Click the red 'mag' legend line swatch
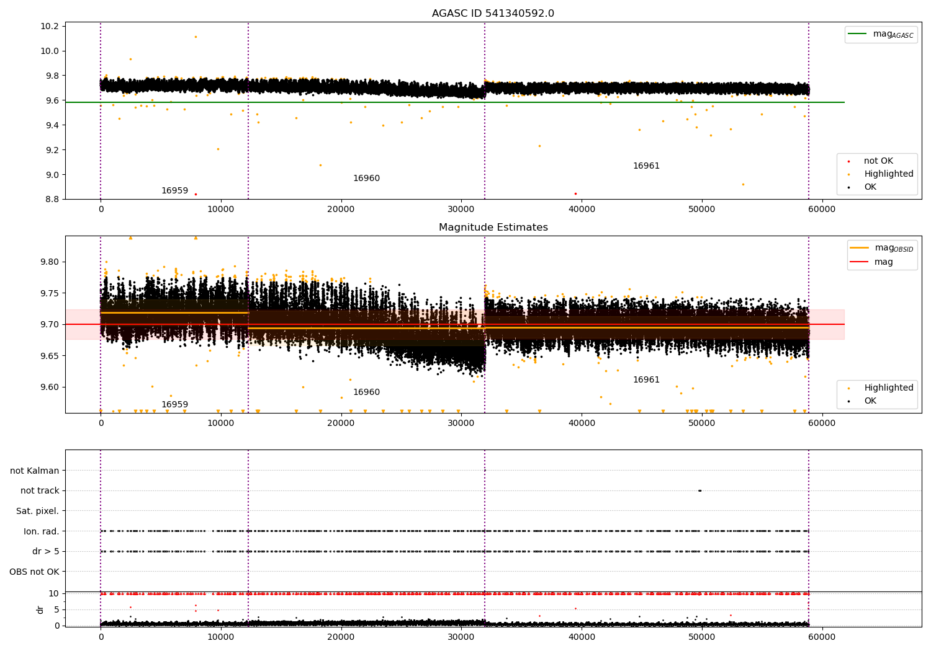 [860, 262]
